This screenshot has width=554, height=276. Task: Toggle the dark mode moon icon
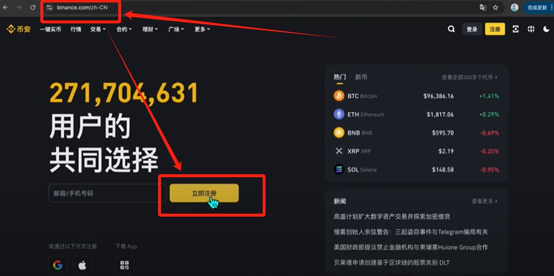point(546,29)
